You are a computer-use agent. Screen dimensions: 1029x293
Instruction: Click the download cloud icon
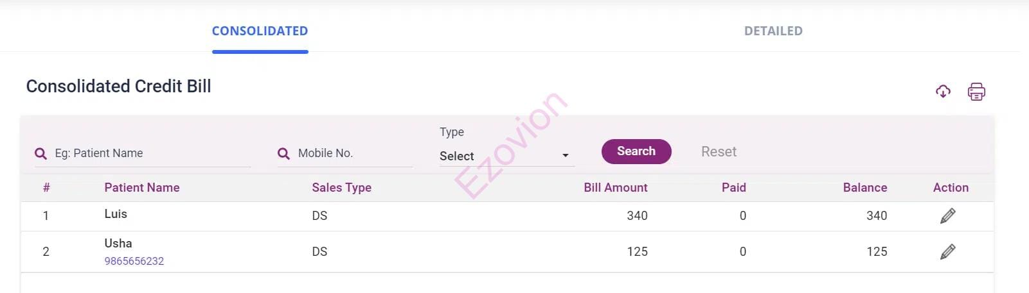point(943,92)
